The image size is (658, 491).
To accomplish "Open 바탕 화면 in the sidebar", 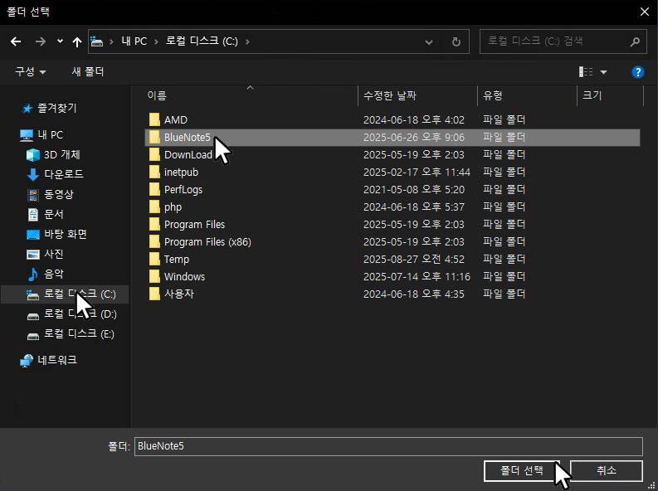I will (56, 234).
